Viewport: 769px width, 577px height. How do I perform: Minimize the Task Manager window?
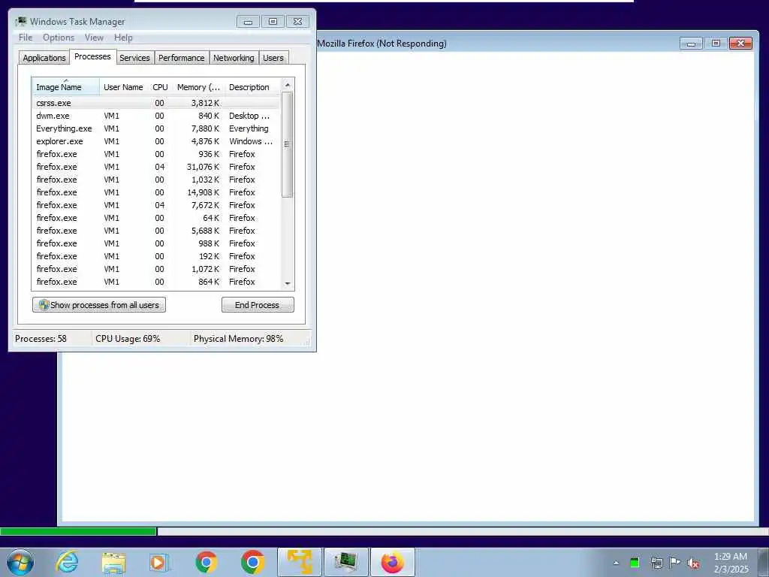pos(248,22)
